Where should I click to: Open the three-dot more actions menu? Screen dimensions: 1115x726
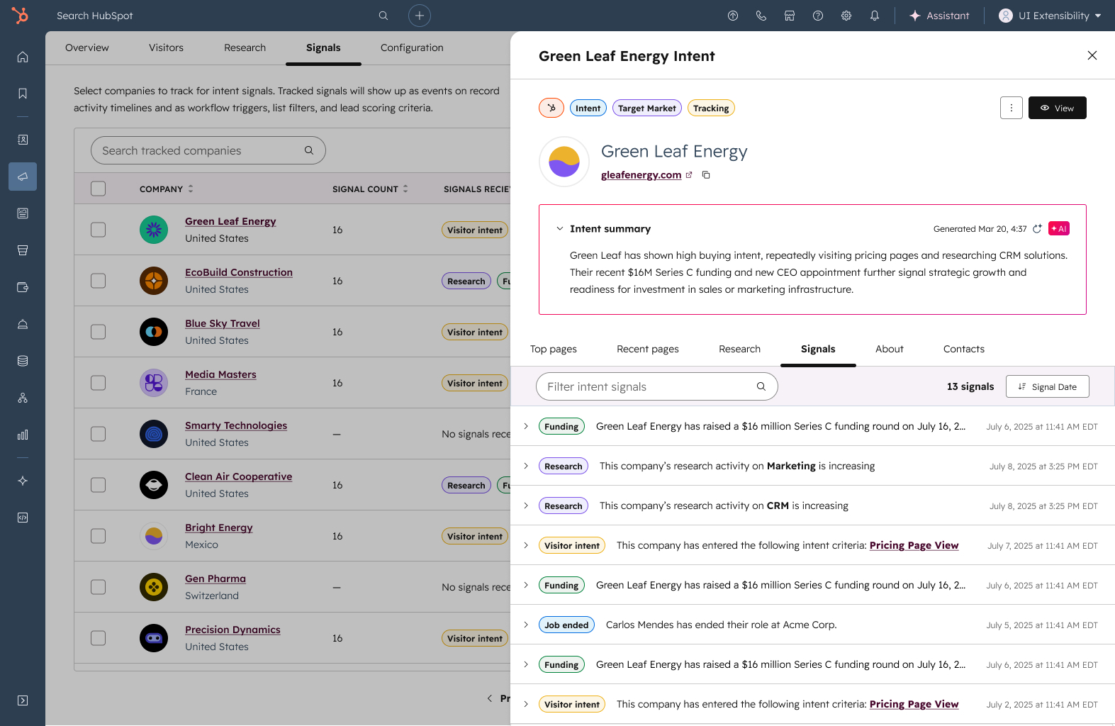(x=1012, y=108)
